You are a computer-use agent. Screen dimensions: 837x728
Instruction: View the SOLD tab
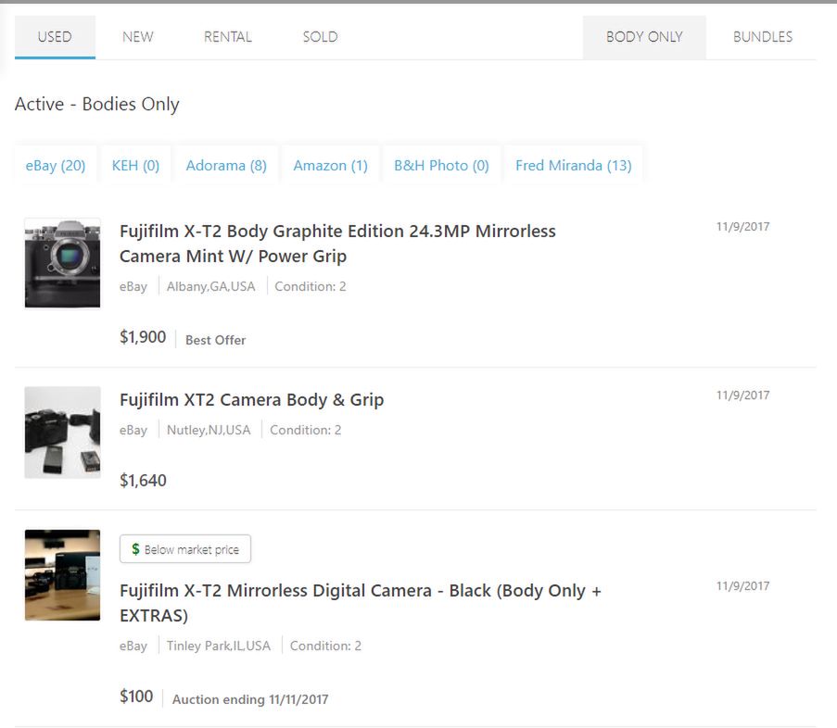click(x=321, y=37)
